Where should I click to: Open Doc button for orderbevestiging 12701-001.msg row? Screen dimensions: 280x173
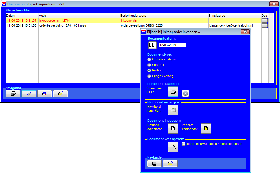click(x=264, y=25)
